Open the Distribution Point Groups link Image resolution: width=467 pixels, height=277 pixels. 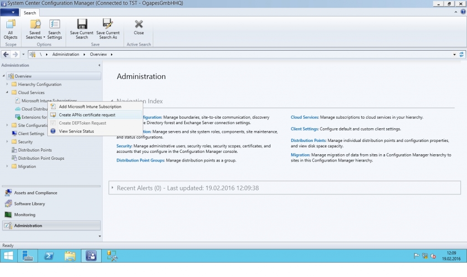(x=140, y=161)
